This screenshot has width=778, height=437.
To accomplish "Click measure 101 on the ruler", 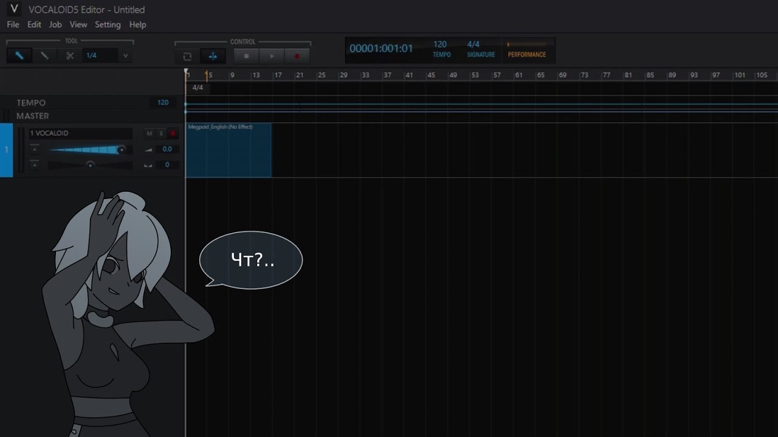I will pyautogui.click(x=740, y=75).
